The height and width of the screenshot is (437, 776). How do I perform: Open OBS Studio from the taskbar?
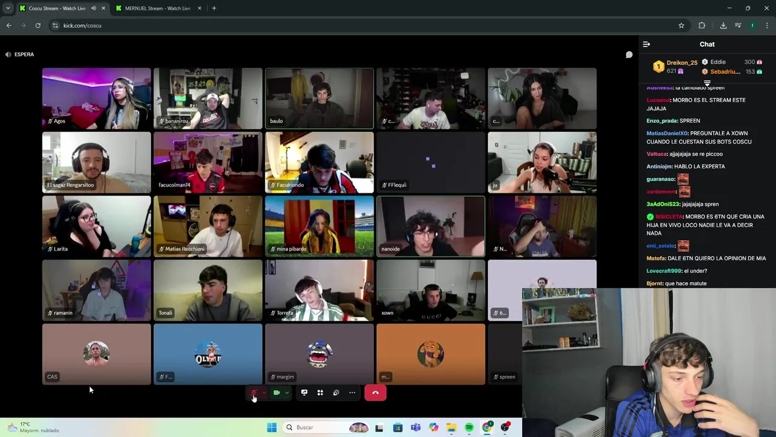[x=505, y=427]
